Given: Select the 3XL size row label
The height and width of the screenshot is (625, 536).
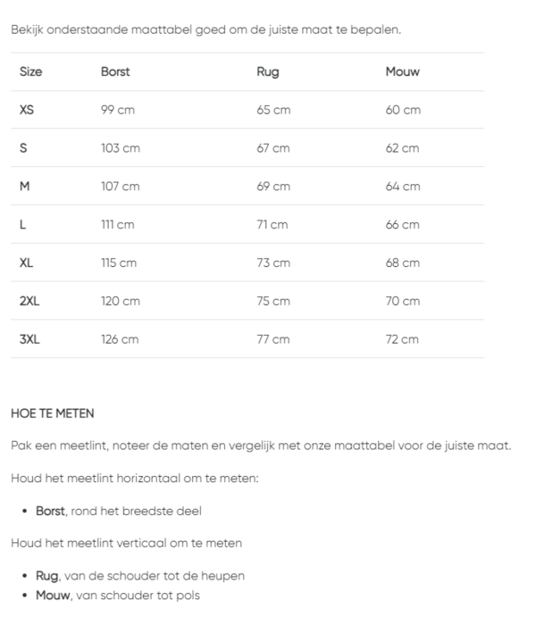Looking at the screenshot, I should tap(29, 339).
